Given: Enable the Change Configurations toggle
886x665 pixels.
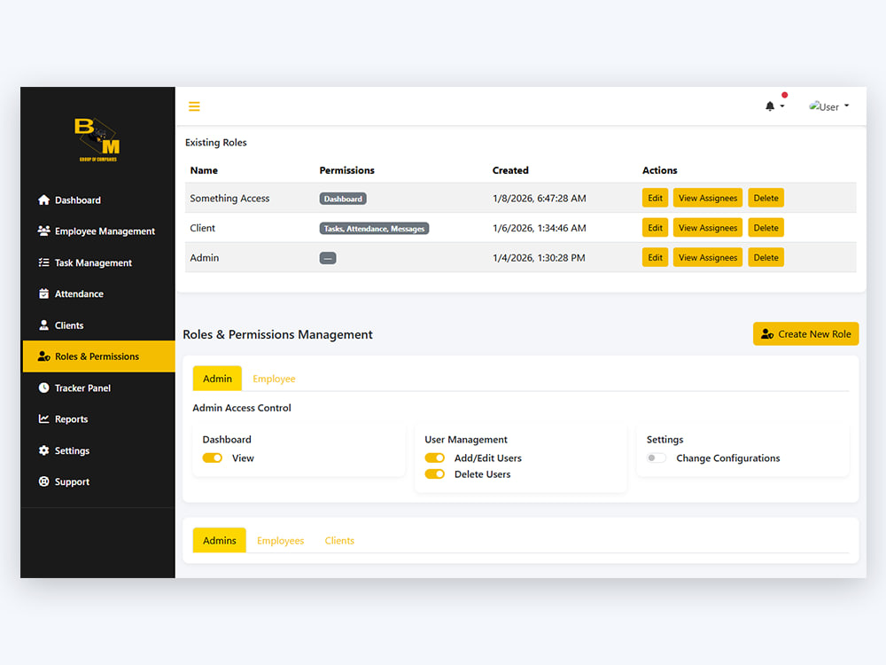Looking at the screenshot, I should pos(657,458).
